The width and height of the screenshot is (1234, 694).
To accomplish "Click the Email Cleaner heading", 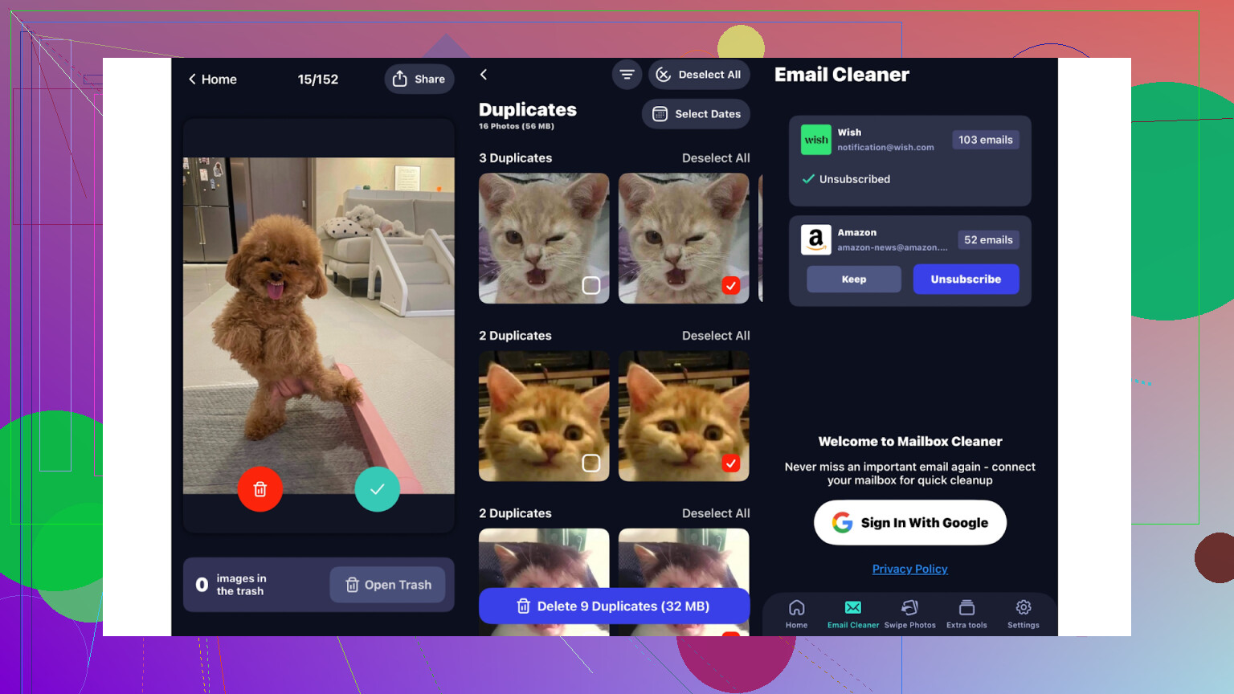I will [x=842, y=75].
